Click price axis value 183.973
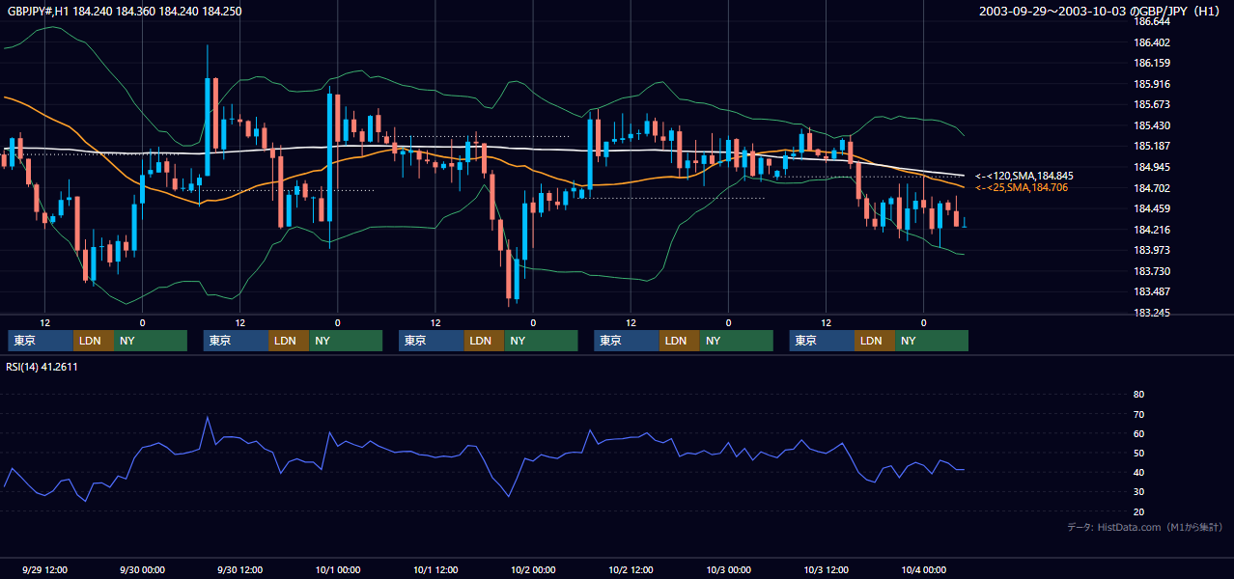The width and height of the screenshot is (1234, 579). [x=1152, y=250]
